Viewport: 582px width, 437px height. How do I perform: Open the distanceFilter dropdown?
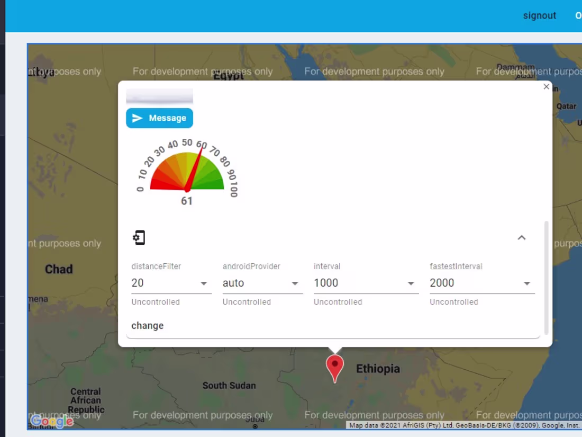171,283
